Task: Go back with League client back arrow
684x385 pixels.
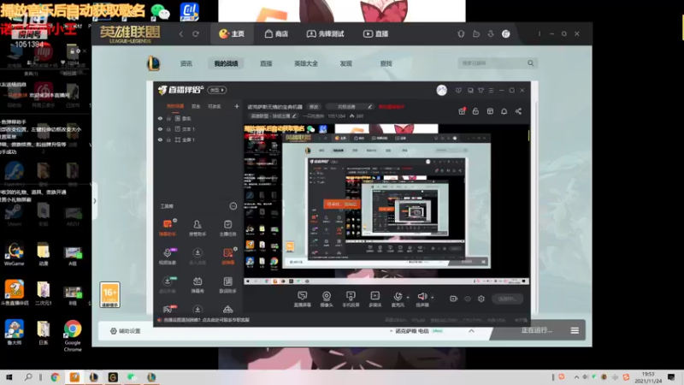Action: (x=181, y=33)
